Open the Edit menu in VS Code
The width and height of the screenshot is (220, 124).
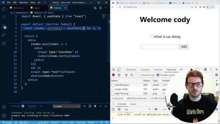(x=14, y=2)
